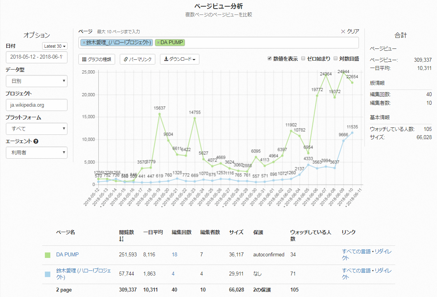This screenshot has width=437, height=297.
Task: Sort table by 編集回数 header
Action: pos(181,232)
